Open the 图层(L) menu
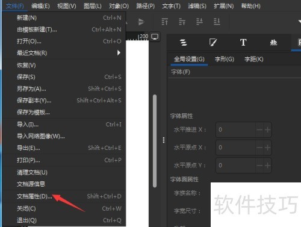301x227 pixels. point(93,6)
